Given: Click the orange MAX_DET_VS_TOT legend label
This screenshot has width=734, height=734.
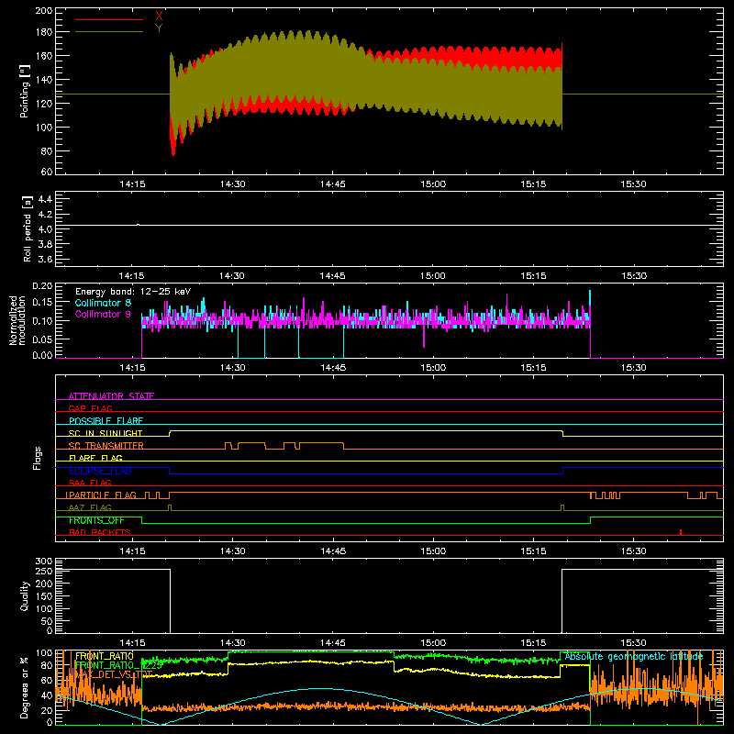Looking at the screenshot, I should pos(114,674).
